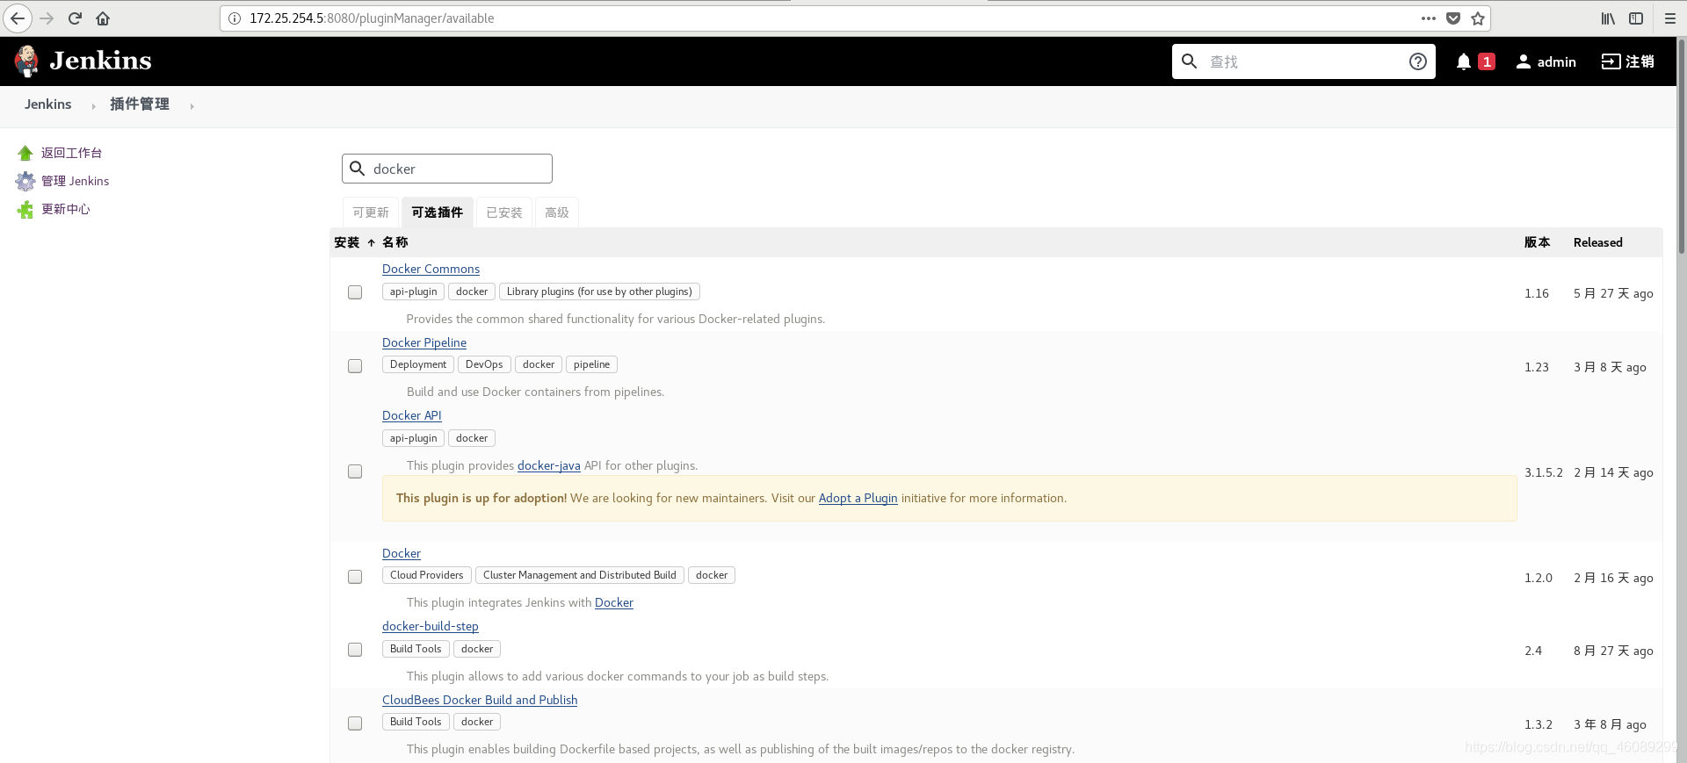Open the browser Library icon
The height and width of the screenshot is (763, 1687).
(1608, 18)
